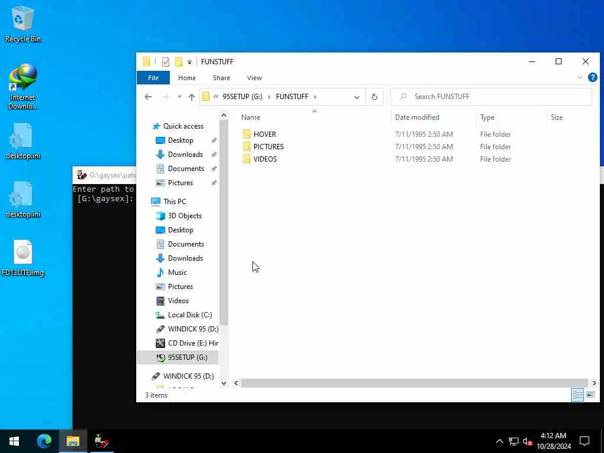The width and height of the screenshot is (604, 453).
Task: Open pinned Documents under Quick access
Action: point(186,169)
